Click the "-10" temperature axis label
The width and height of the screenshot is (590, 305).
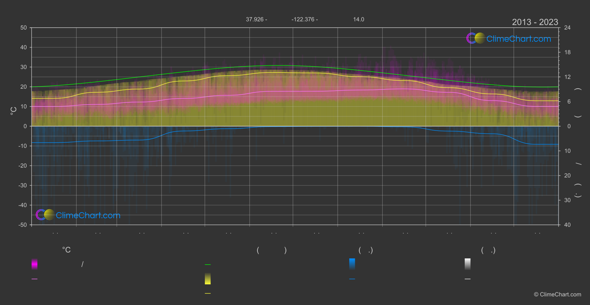(23, 146)
